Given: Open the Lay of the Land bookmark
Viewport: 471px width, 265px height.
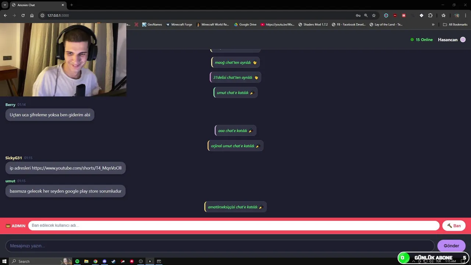Looking at the screenshot, I should [x=386, y=25].
